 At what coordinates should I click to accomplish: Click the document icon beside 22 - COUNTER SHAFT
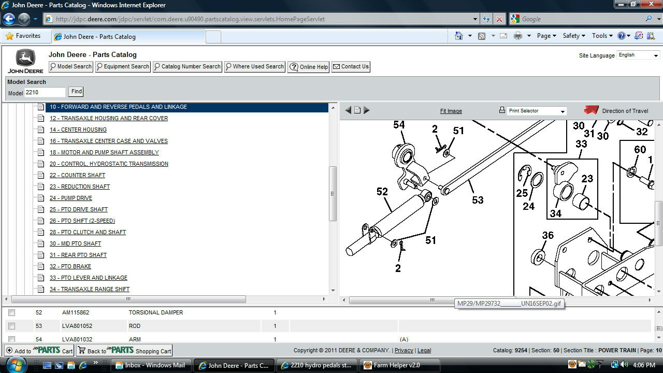(x=41, y=175)
